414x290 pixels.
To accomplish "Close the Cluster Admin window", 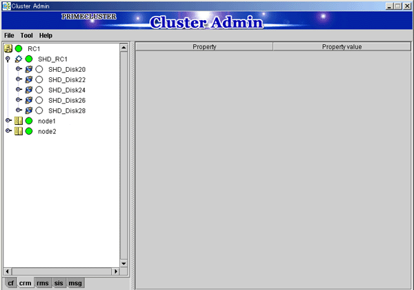I will 407,6.
